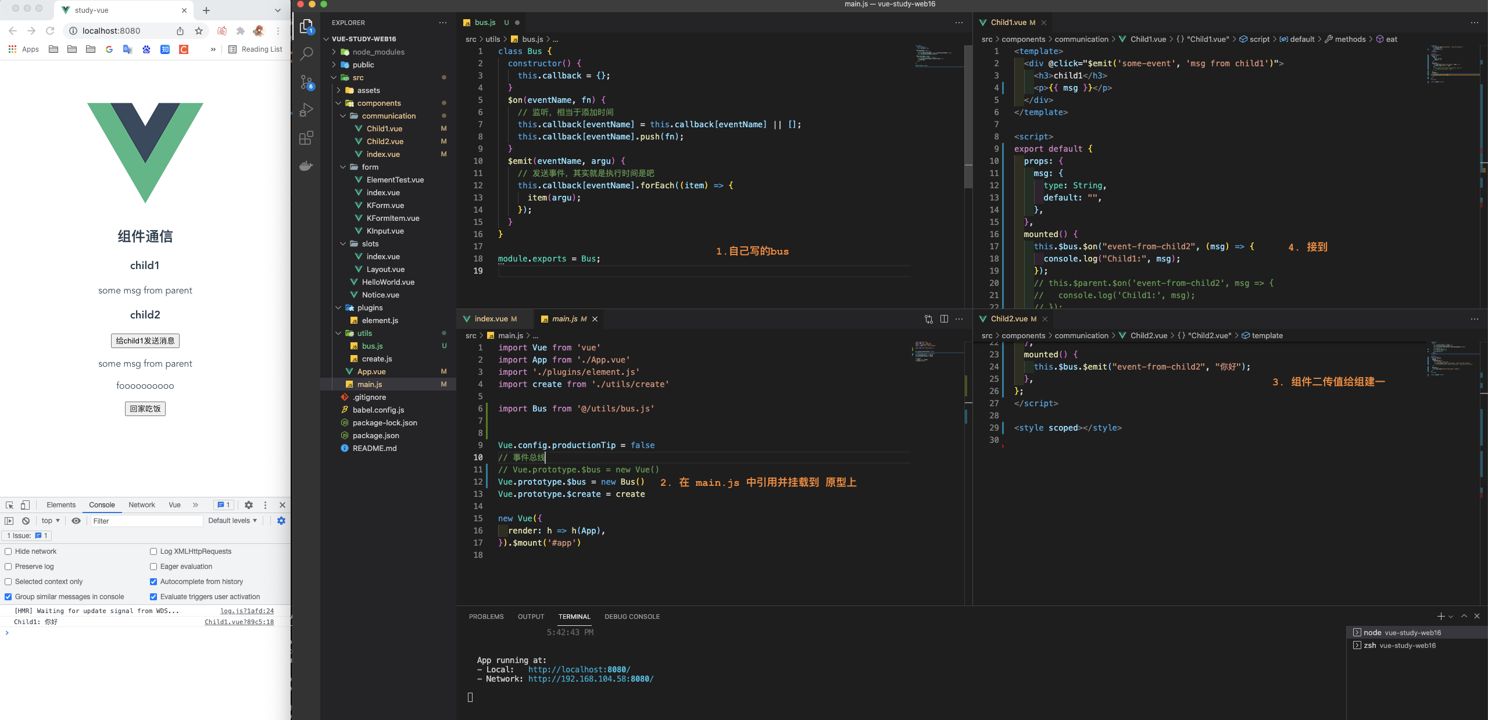Viewport: 1488px width, 720px height.
Task: Enable Preserve log checkbox
Action: (8, 567)
